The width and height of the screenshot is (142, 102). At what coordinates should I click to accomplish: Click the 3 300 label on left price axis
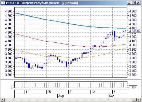[x=9, y=75]
